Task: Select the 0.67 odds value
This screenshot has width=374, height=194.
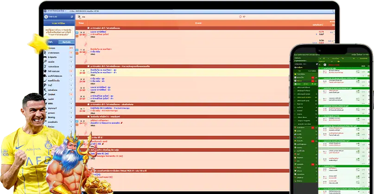Action: [x=322, y=34]
